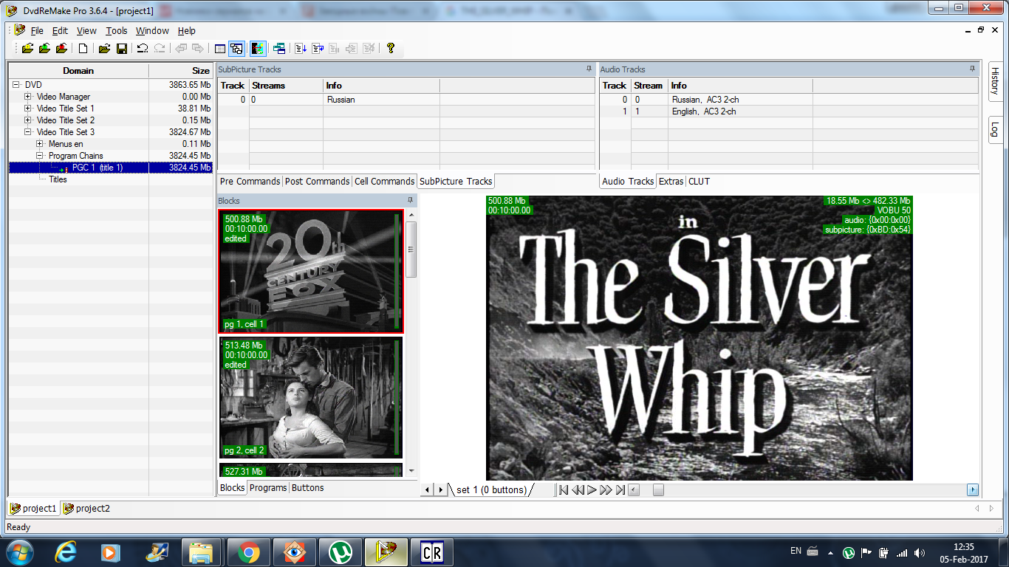Toggle the single-window layout toolbar icon
1009x567 pixels.
219,49
